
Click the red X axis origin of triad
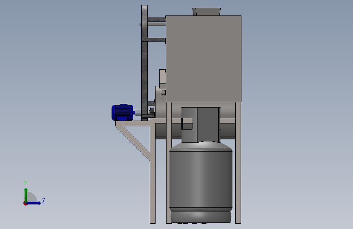click(x=25, y=203)
